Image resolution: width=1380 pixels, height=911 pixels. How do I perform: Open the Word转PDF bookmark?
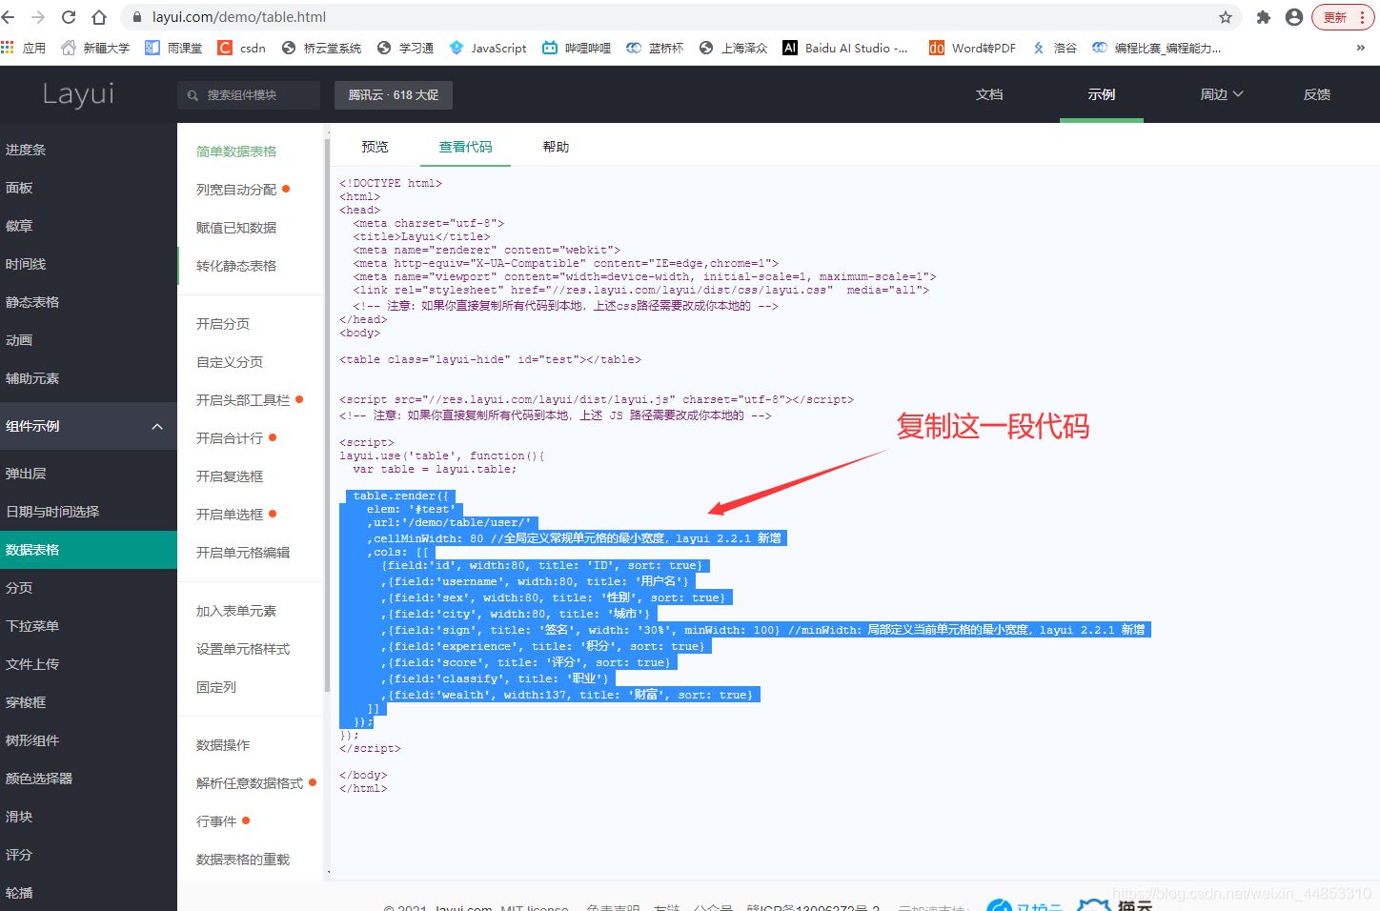973,48
